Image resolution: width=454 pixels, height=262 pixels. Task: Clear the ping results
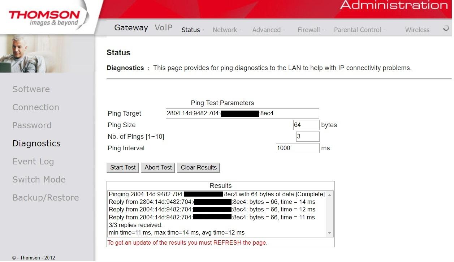point(199,167)
